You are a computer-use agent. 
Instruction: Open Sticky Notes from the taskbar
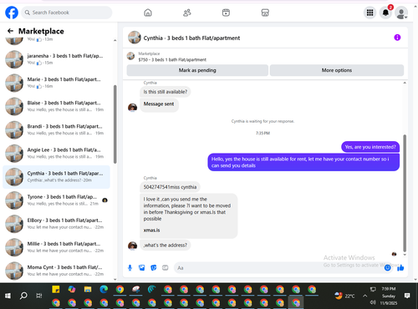56,290
